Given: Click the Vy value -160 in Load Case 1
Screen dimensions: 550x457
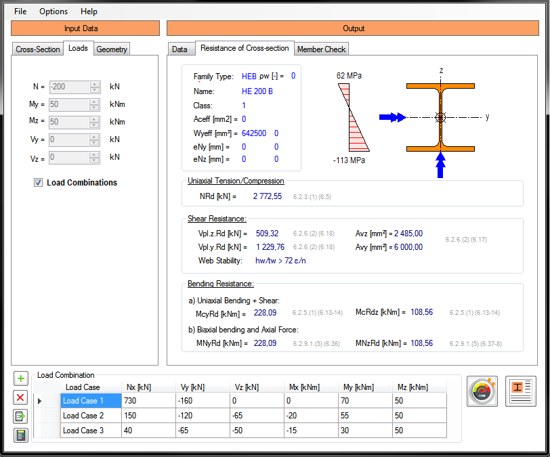Looking at the screenshot, I should point(203,401).
